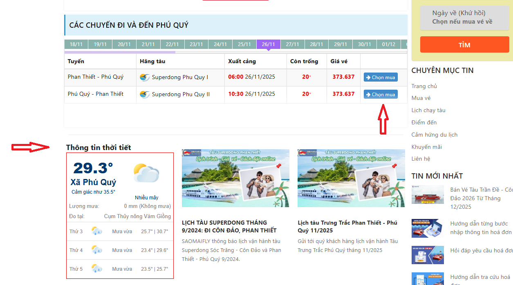Click the orange TÌM search button

pos(464,45)
